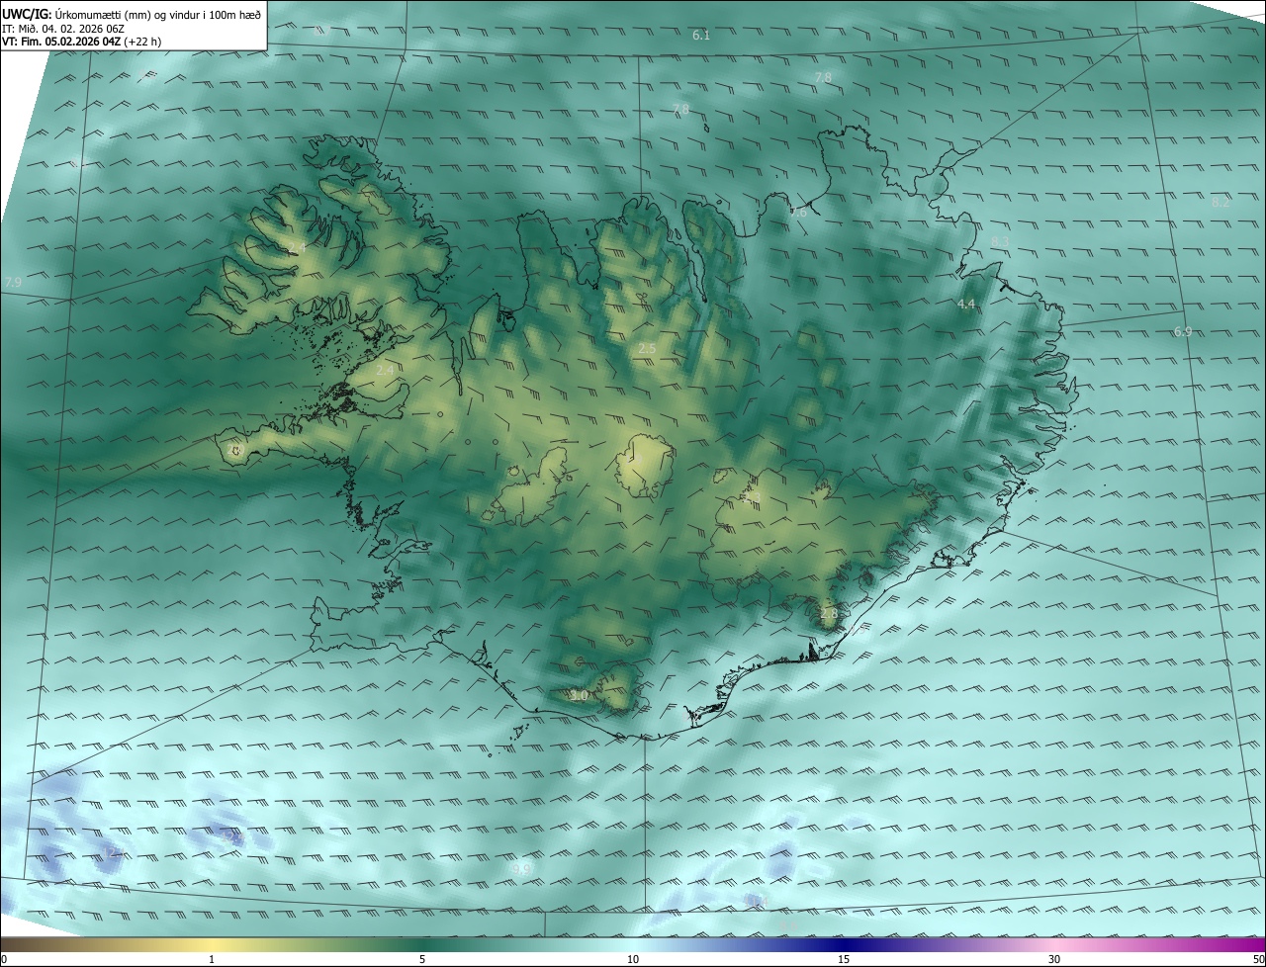Click the colorbar tick label 0
Viewport: 1266px width, 967px height.
click(3, 959)
